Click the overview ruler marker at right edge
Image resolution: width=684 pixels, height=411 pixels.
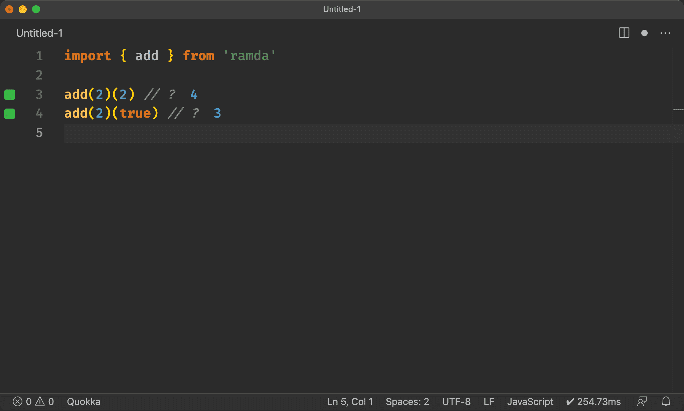(x=678, y=110)
